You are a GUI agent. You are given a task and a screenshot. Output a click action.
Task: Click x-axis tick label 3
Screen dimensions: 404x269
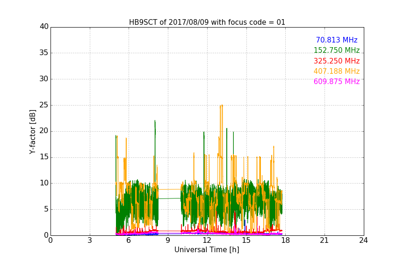(90, 241)
